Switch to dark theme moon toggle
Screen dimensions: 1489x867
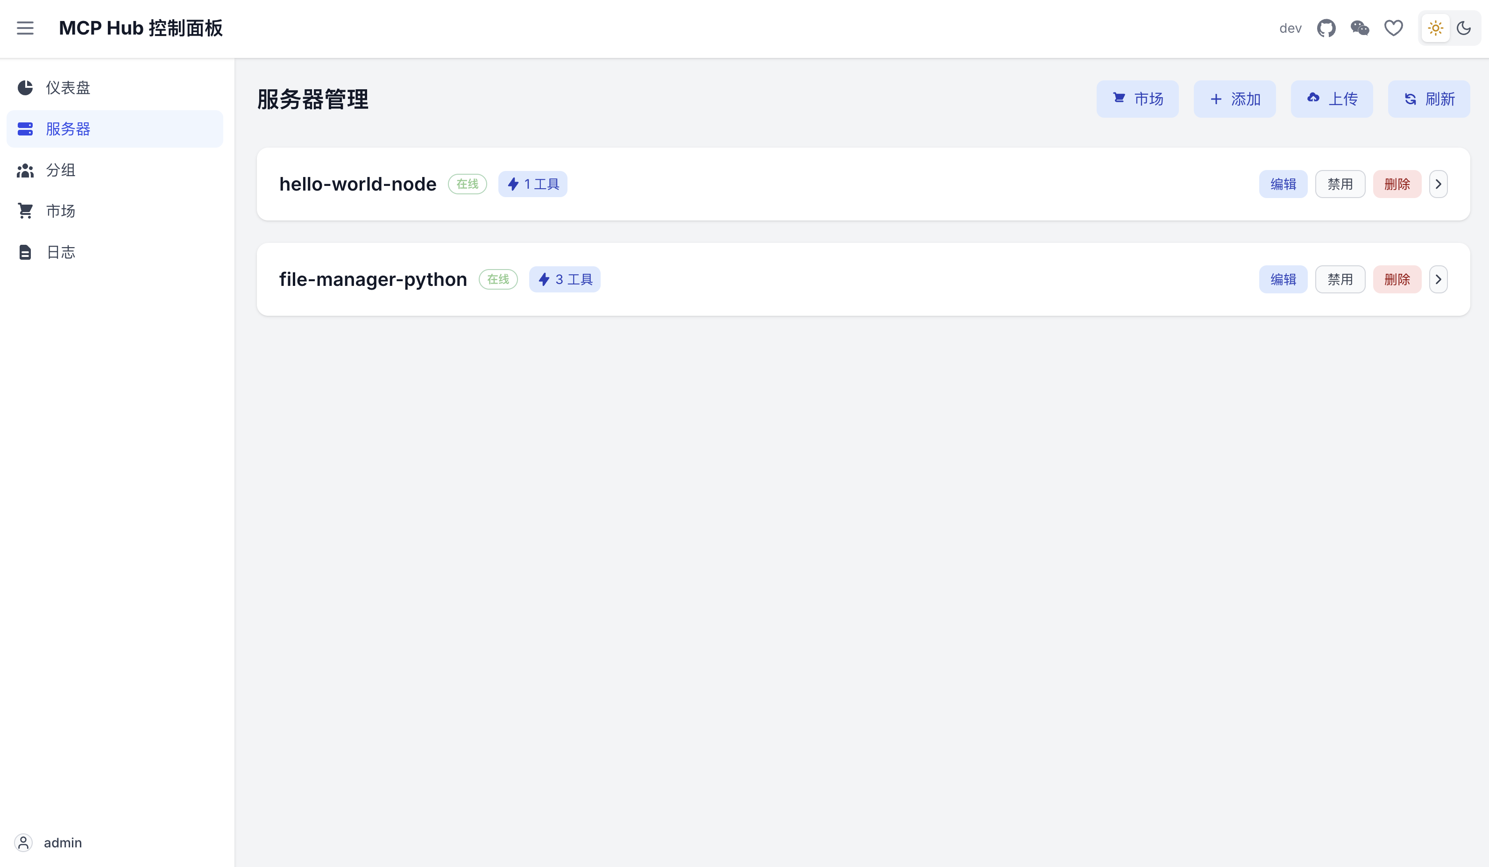[1464, 28]
